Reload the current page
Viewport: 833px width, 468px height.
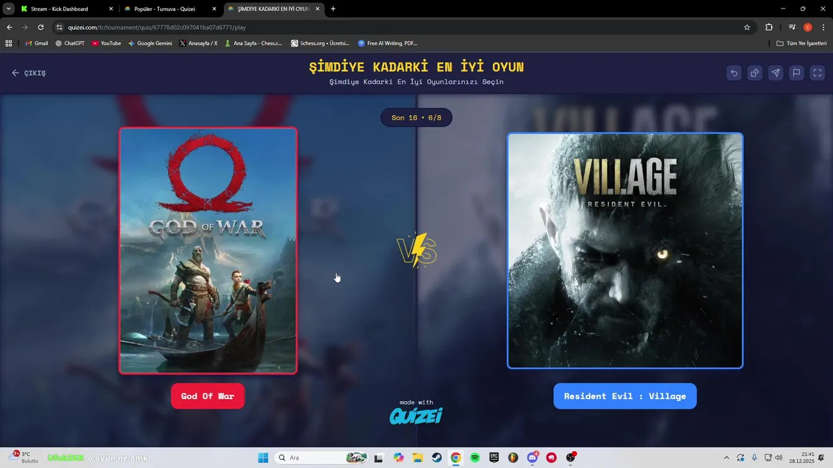point(40,27)
